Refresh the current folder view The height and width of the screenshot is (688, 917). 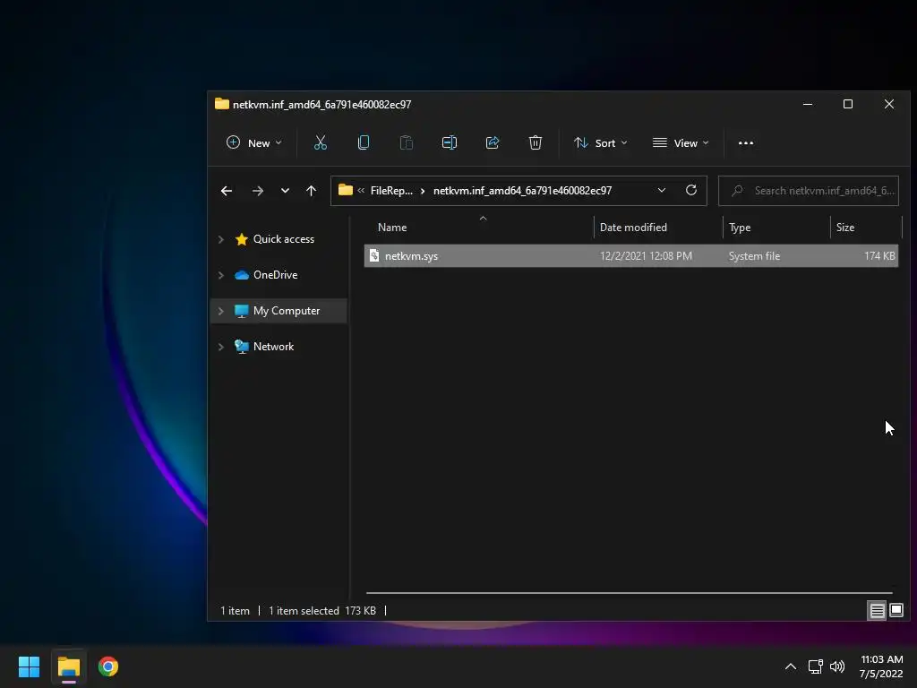(x=691, y=190)
